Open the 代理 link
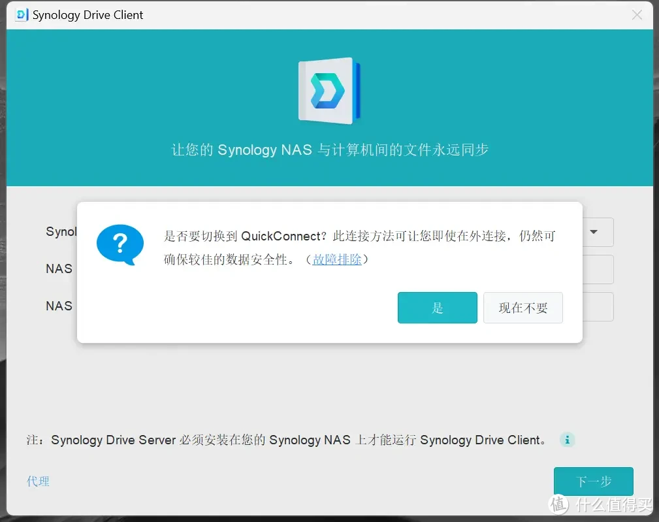 click(x=38, y=481)
